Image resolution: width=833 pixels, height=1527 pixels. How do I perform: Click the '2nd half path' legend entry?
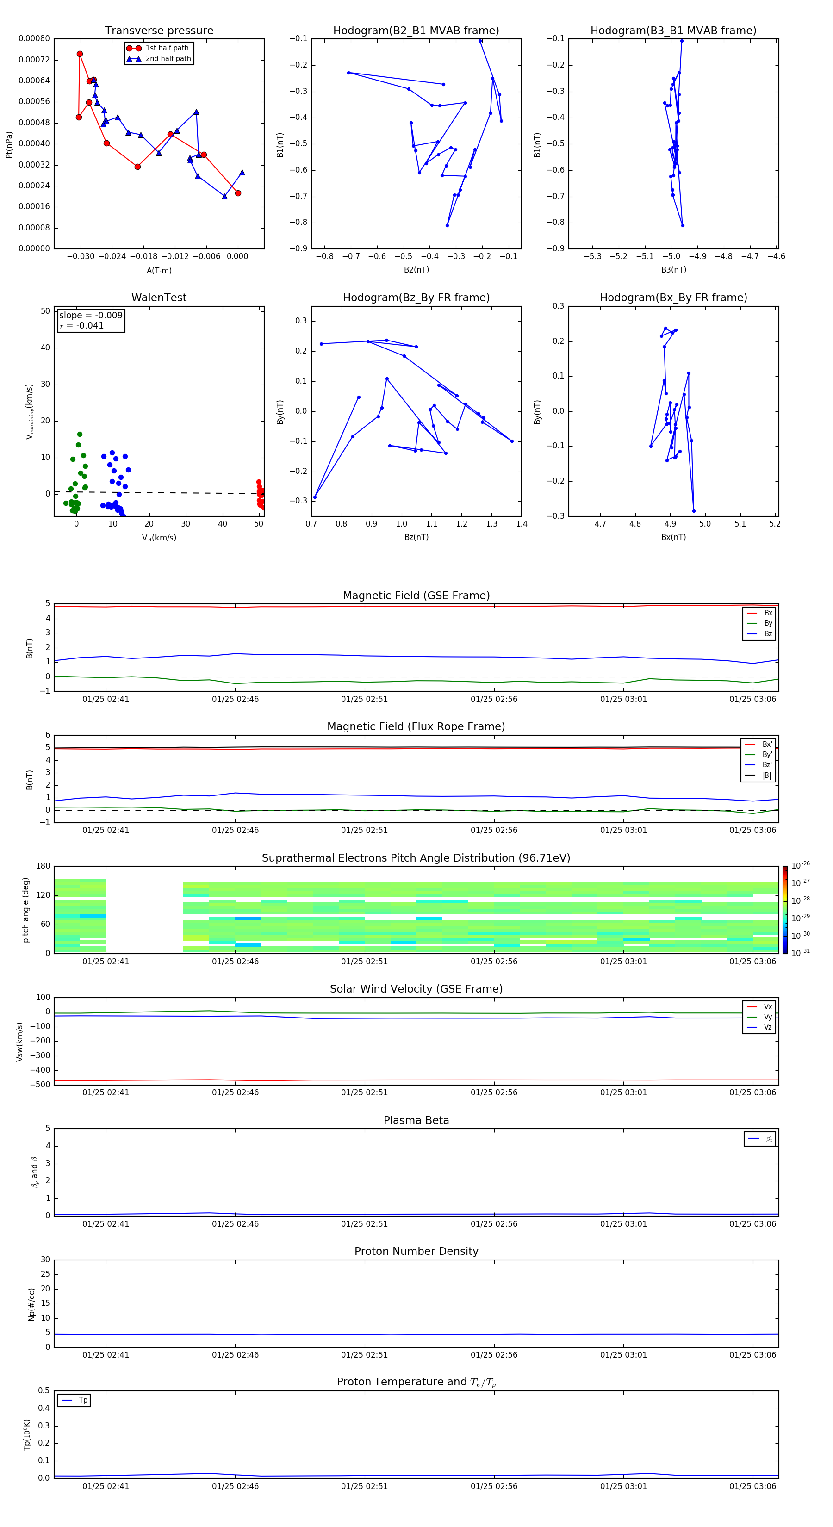coord(158,59)
